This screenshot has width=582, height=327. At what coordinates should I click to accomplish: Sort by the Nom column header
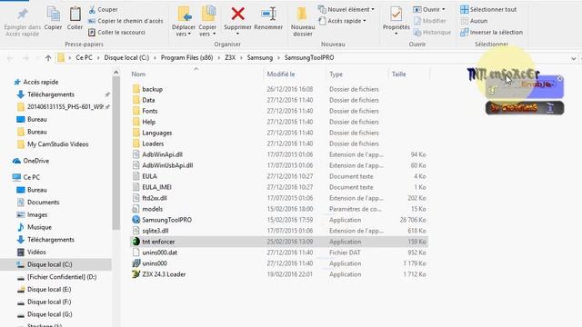click(x=138, y=74)
